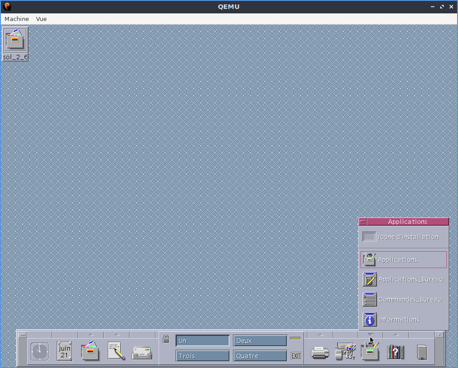The height and width of the screenshot is (368, 458).
Task: Open the calendar showing juin 21
Action: click(65, 351)
